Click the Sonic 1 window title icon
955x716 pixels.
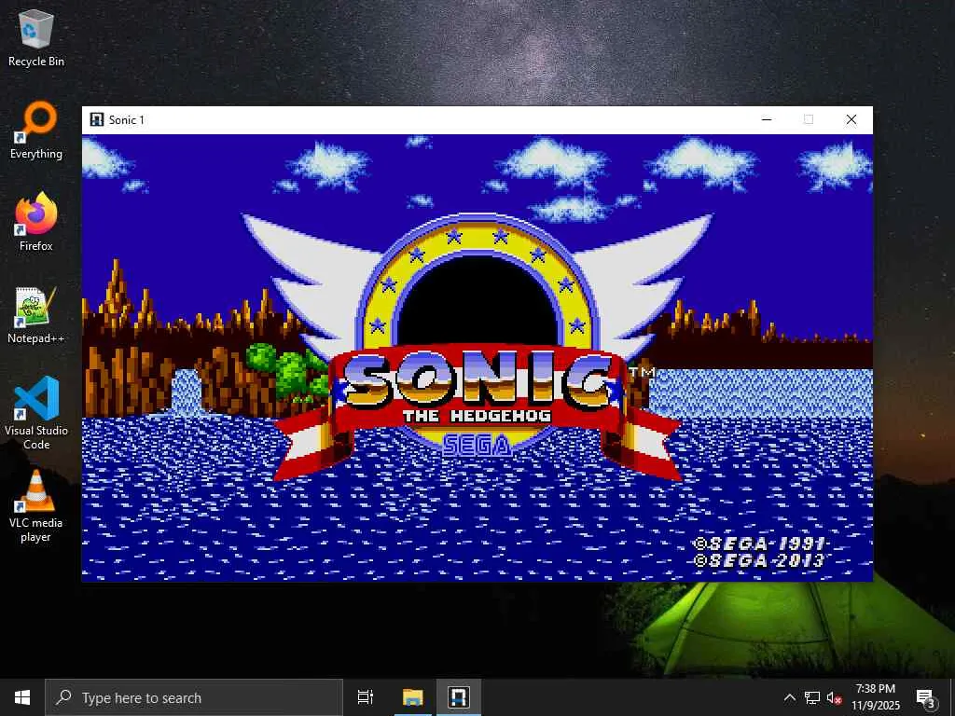(x=96, y=119)
